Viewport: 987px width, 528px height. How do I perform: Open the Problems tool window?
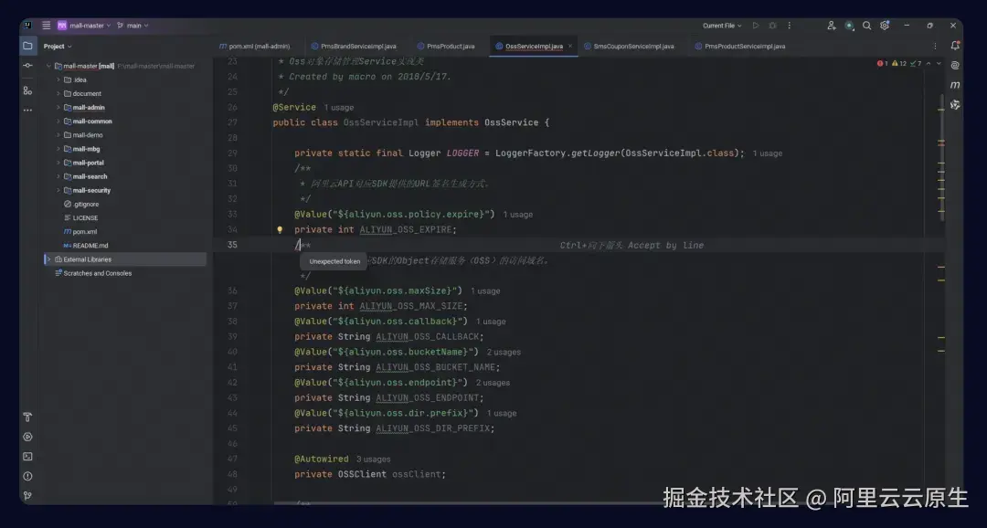(27, 476)
